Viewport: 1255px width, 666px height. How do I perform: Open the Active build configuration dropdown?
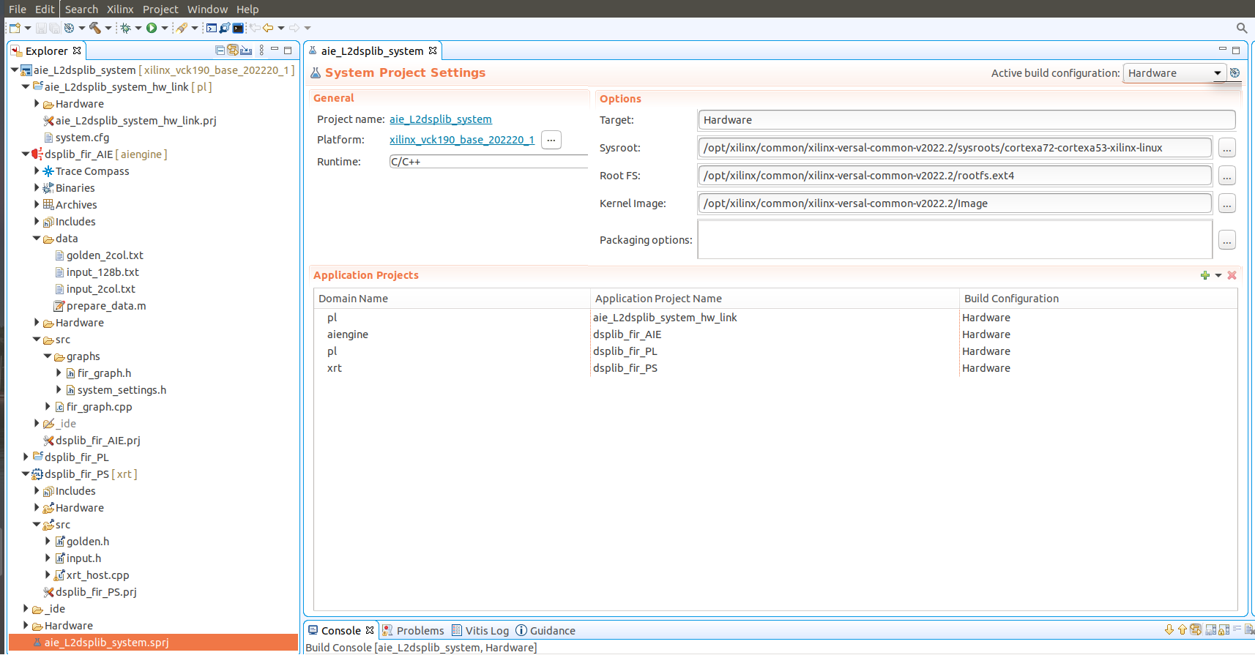[1174, 72]
